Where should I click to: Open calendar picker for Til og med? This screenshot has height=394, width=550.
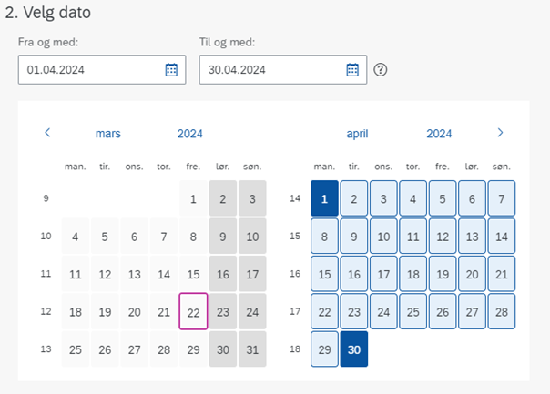pyautogui.click(x=352, y=70)
